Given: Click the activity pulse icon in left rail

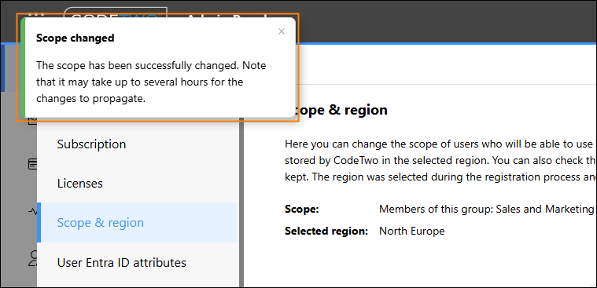Looking at the screenshot, I should [x=34, y=211].
